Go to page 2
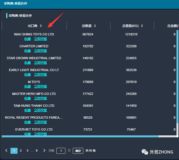179x160 pixels. (x=21, y=151)
